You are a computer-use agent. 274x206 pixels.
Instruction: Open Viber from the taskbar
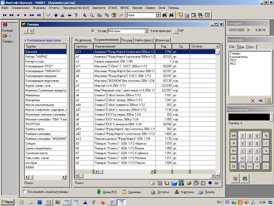coord(112,202)
